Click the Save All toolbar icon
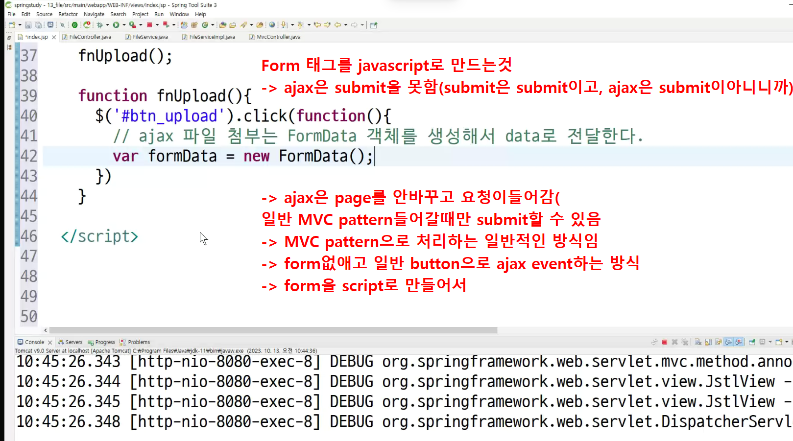Image resolution: width=793 pixels, height=441 pixels. coord(38,25)
